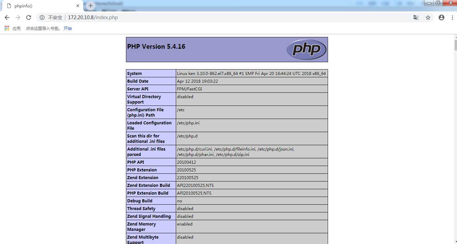
Task: Click the Additional .ini files parsed label
Action: tap(146, 152)
